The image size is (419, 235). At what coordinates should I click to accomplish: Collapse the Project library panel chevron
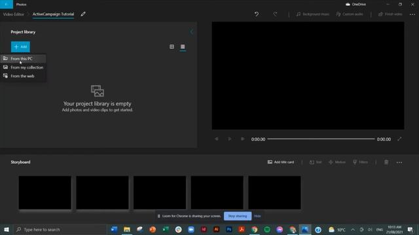pyautogui.click(x=191, y=32)
